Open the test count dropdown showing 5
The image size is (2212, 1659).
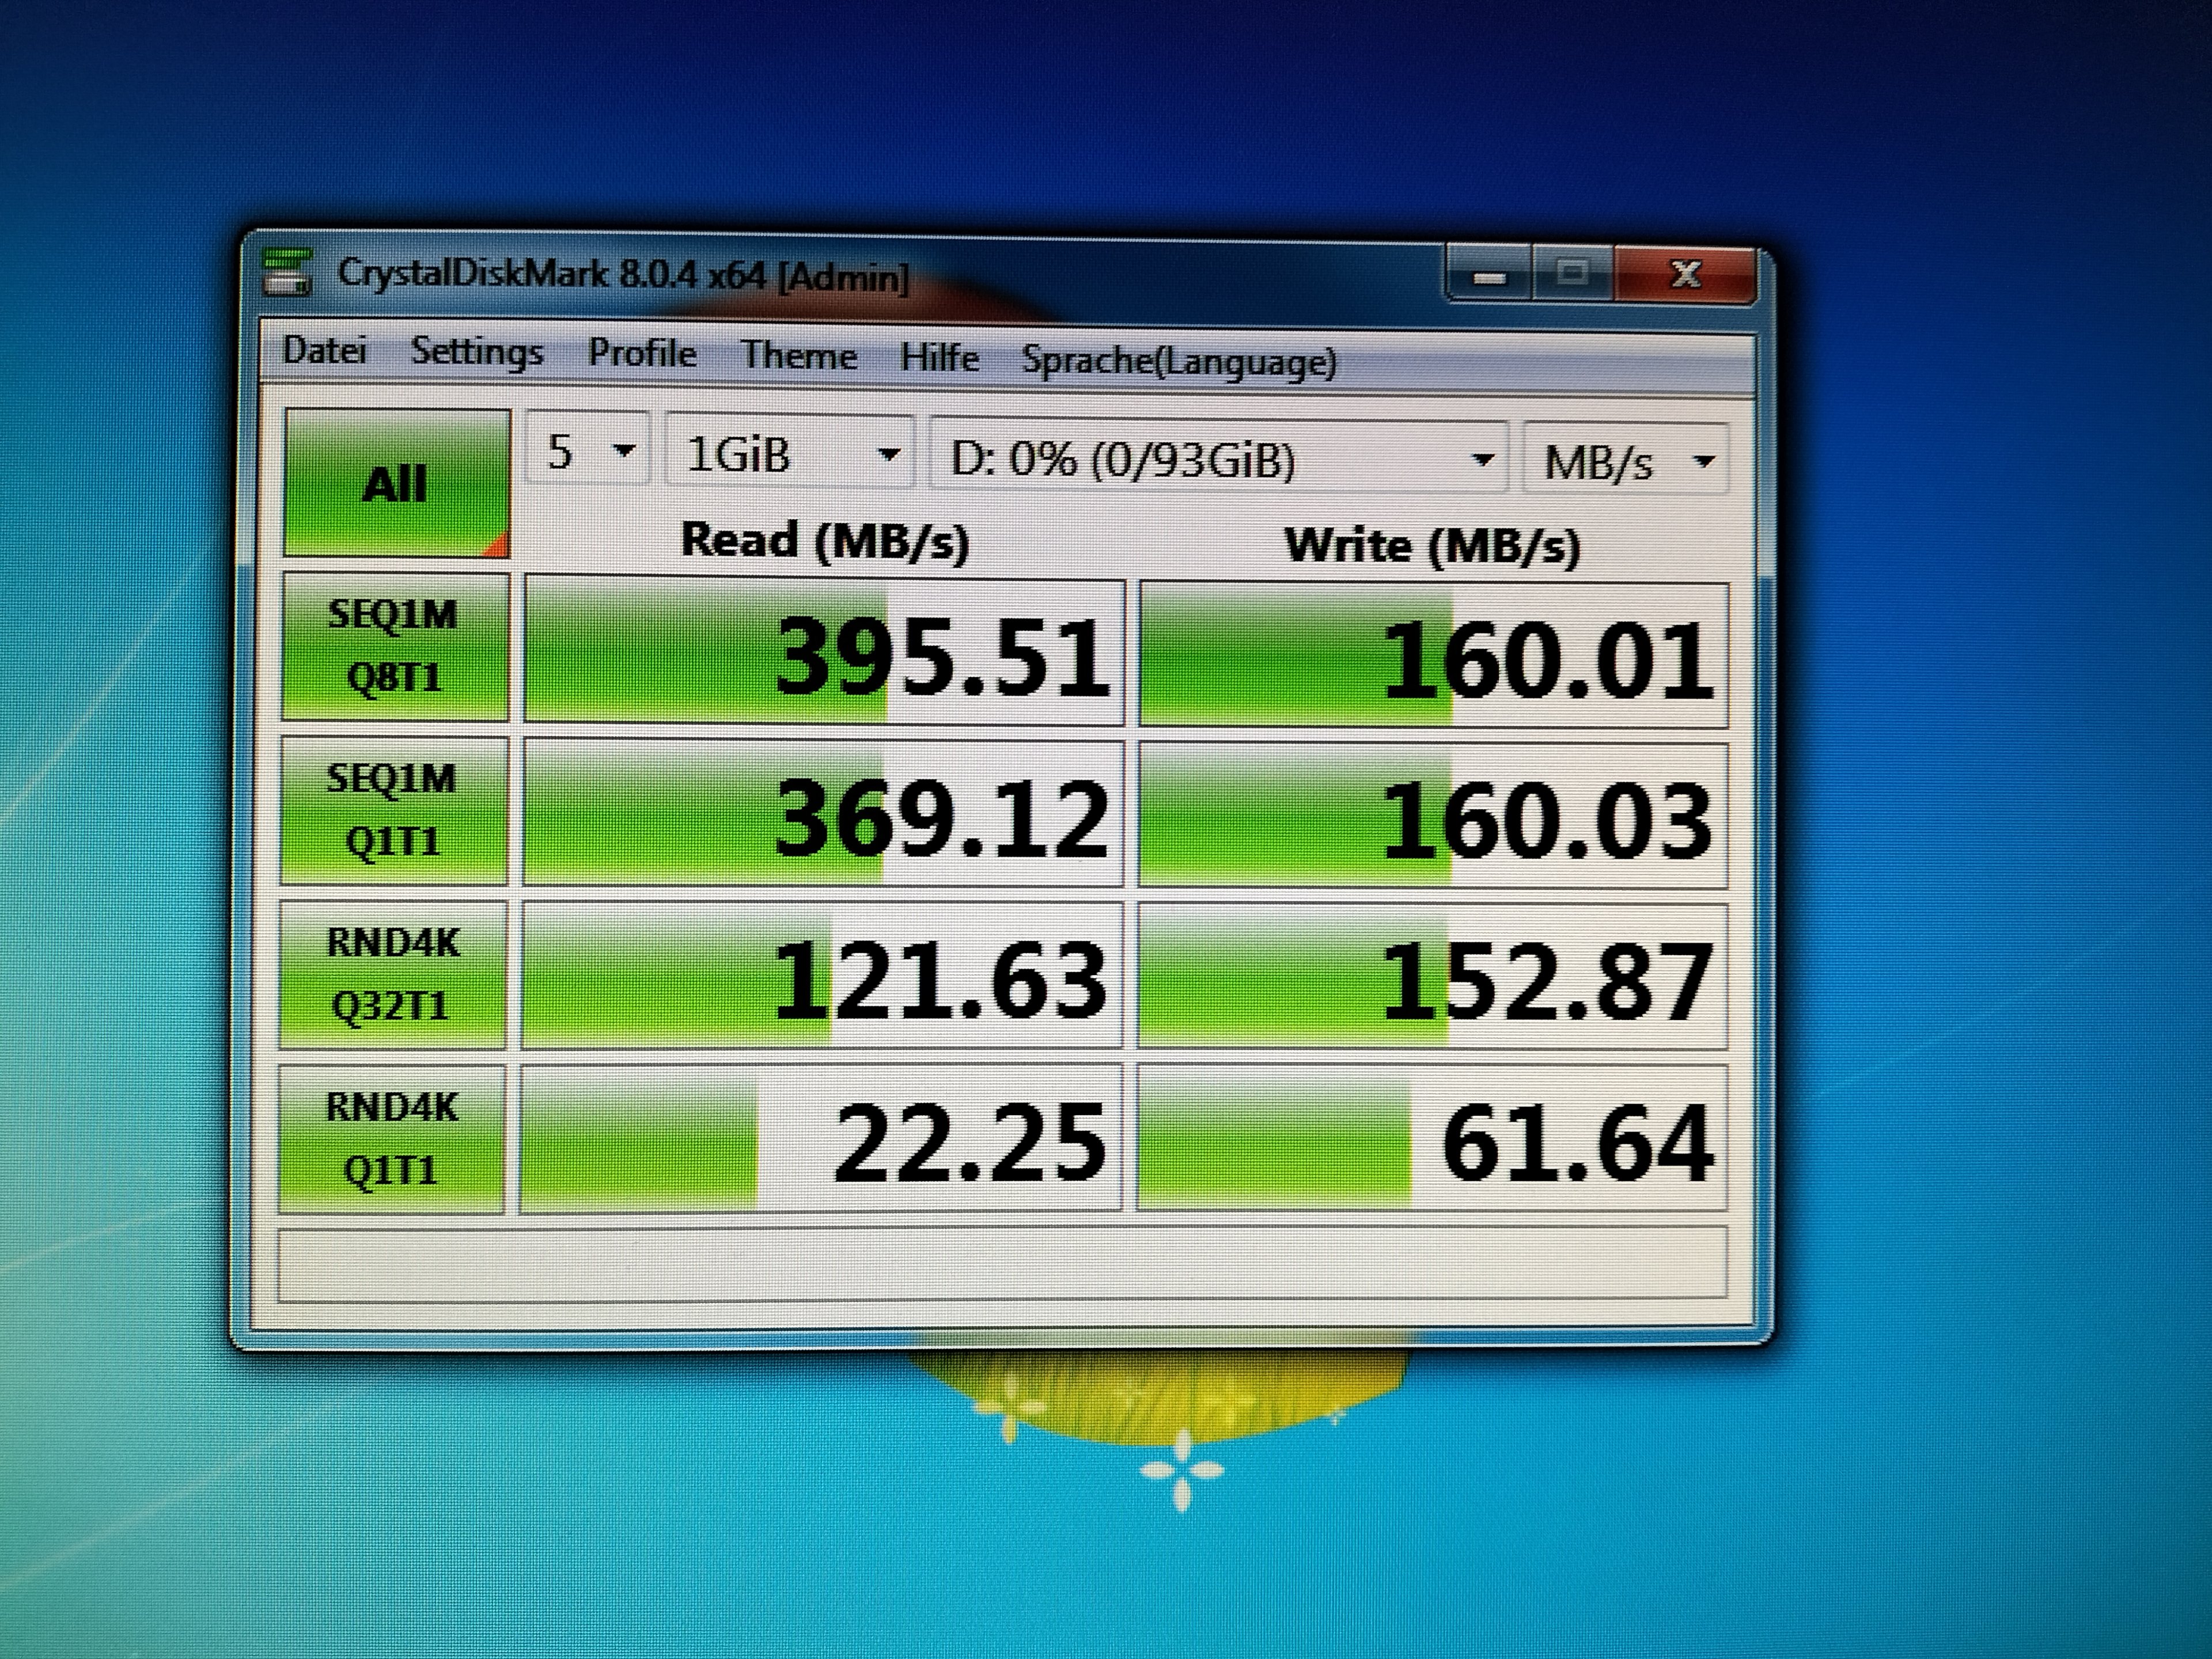(588, 453)
